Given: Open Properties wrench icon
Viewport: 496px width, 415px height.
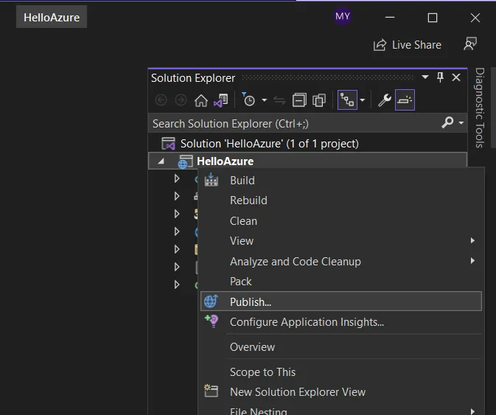Looking at the screenshot, I should coord(385,100).
